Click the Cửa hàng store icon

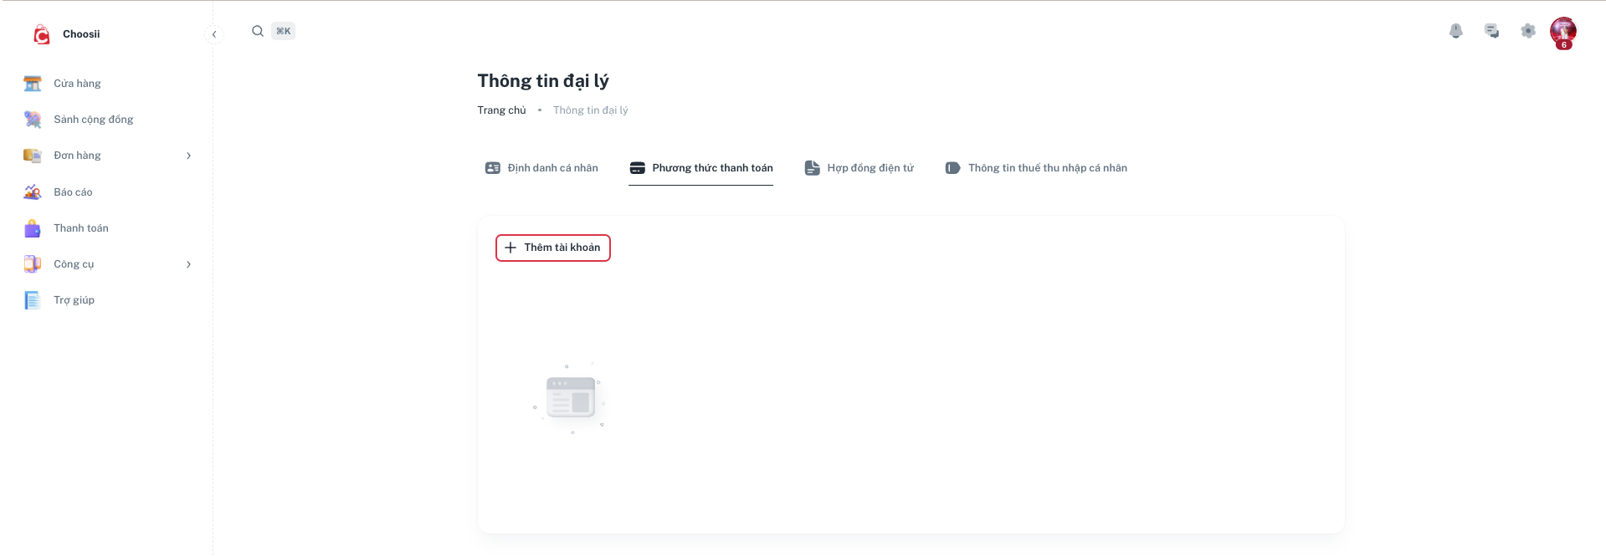coord(33,84)
